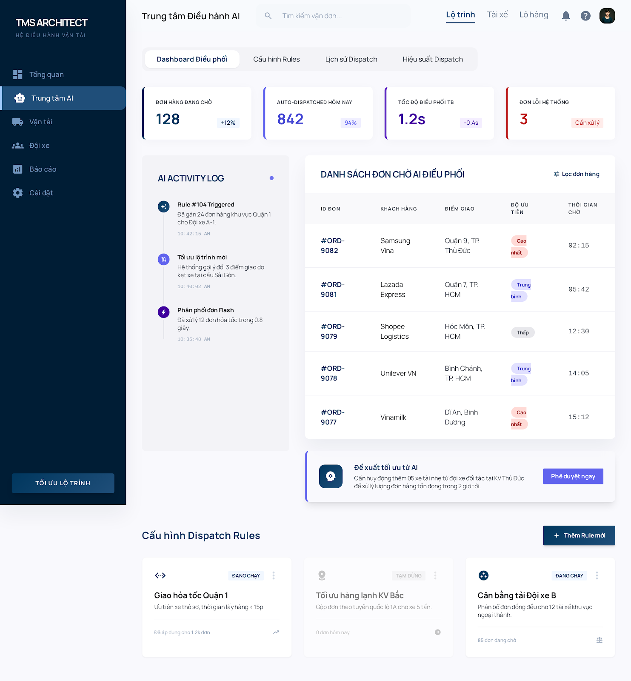The width and height of the screenshot is (631, 681).
Task: Open Lọc đơn hàng filter
Action: point(576,174)
